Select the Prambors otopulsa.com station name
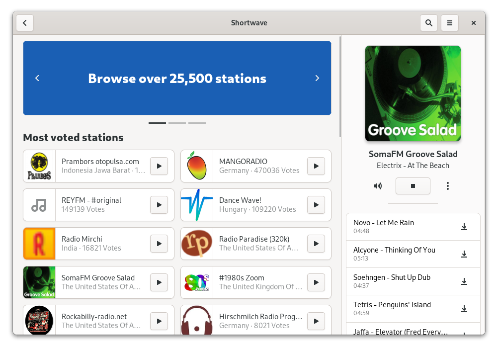Image resolution: width=498 pixels, height=349 pixels. [x=100, y=162]
